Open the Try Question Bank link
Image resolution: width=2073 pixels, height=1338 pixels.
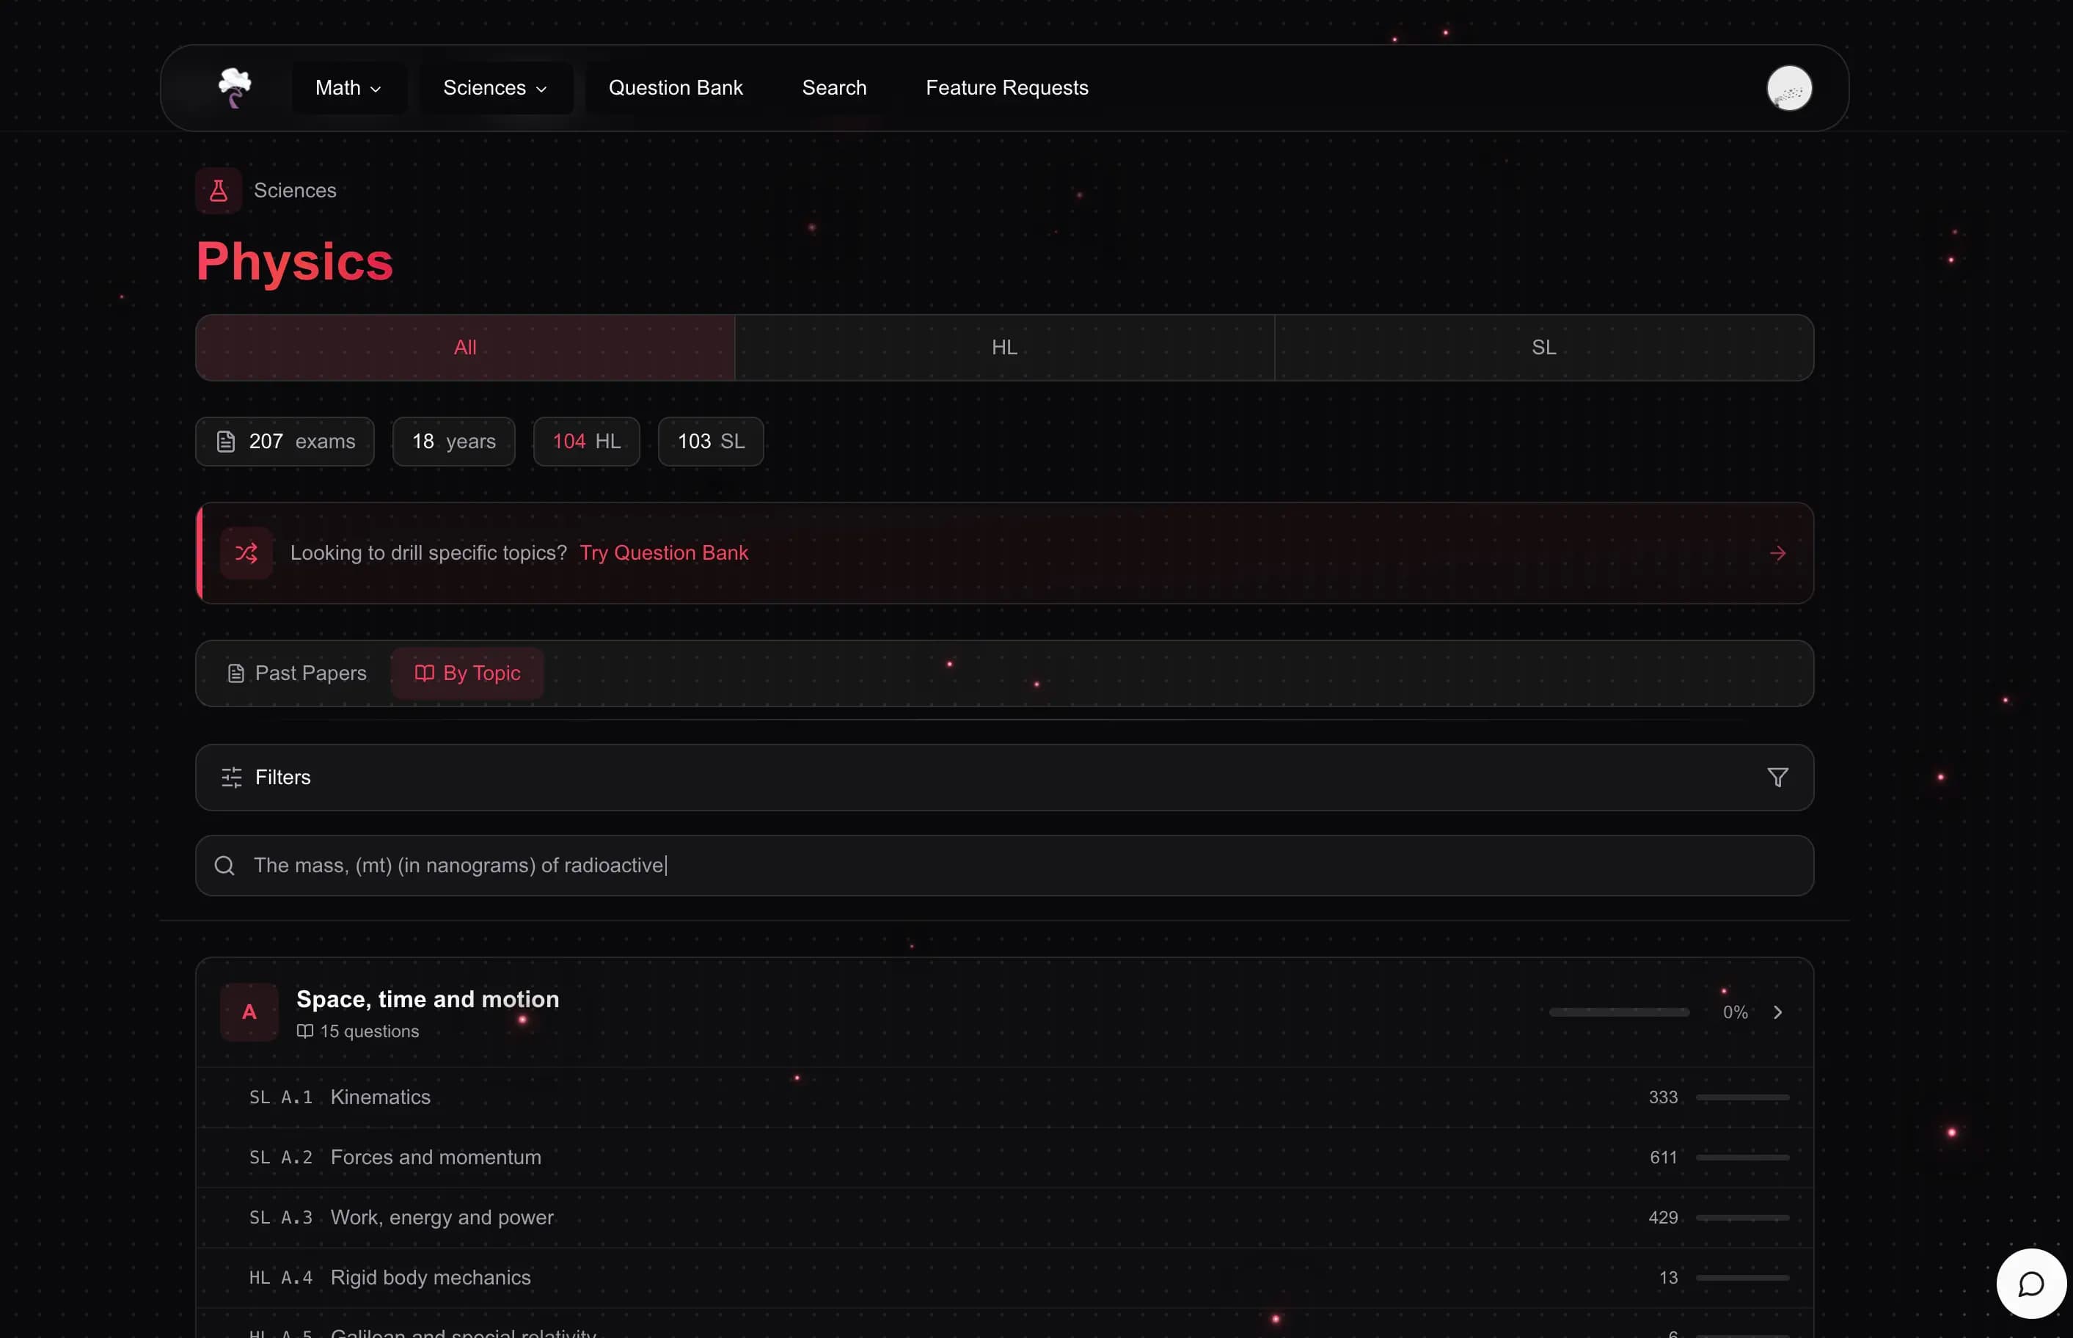pos(664,552)
